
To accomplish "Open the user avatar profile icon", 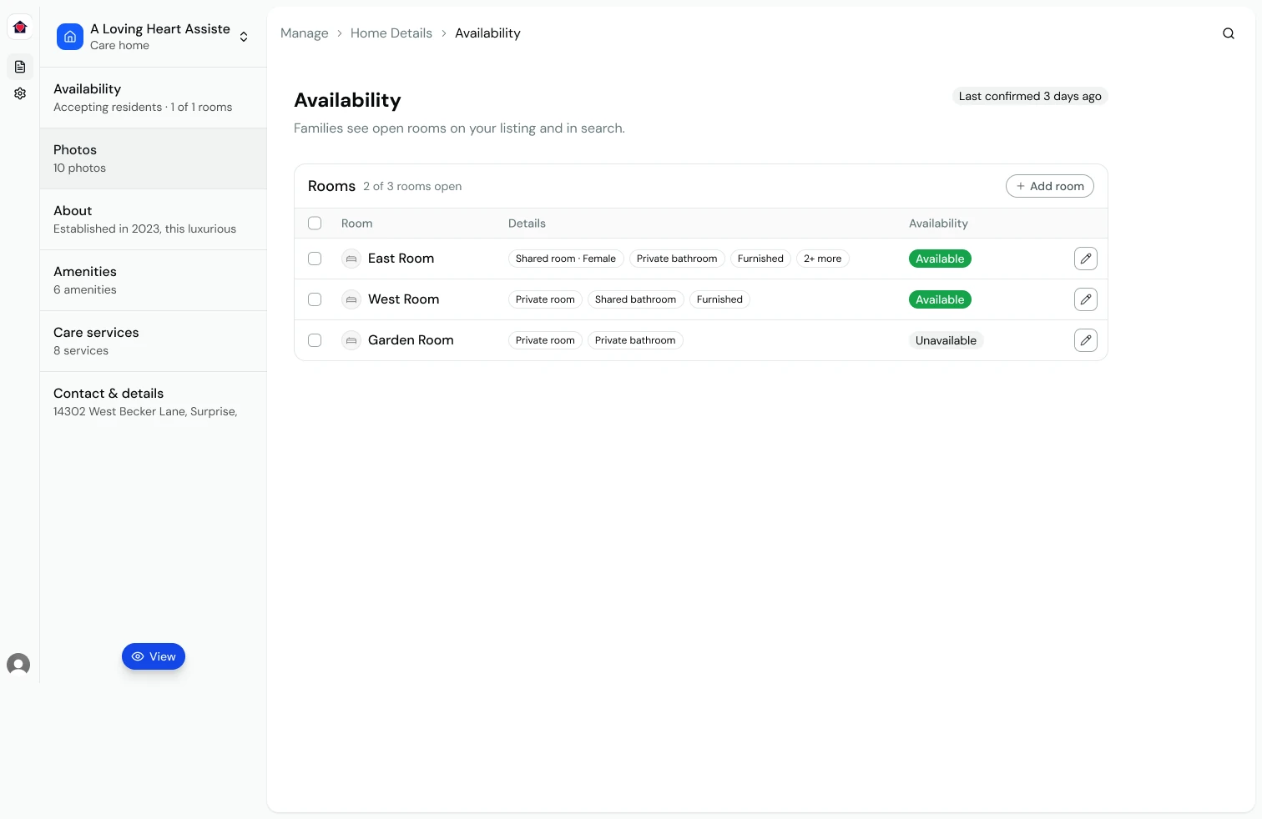I will tap(18, 664).
